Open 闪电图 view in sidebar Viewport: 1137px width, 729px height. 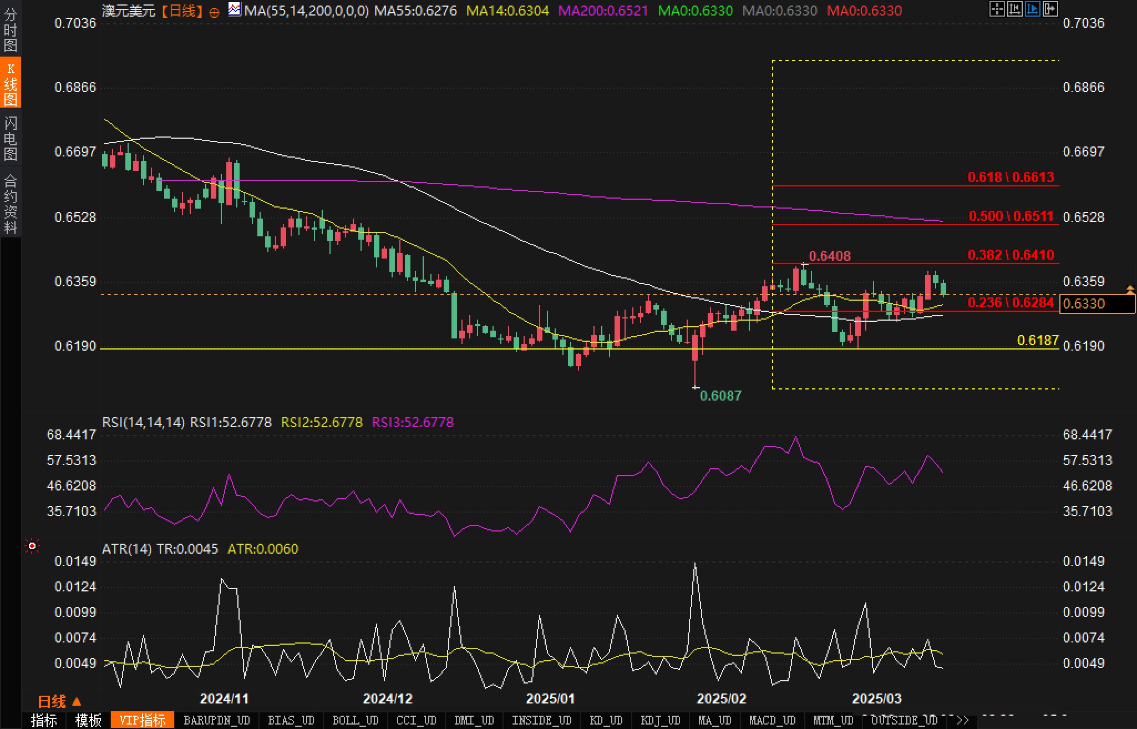coord(11,138)
